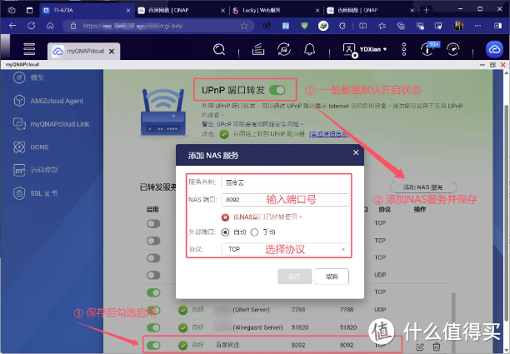The image size is (510, 354).
Task: Open a new browser tab
Action: coord(426,10)
